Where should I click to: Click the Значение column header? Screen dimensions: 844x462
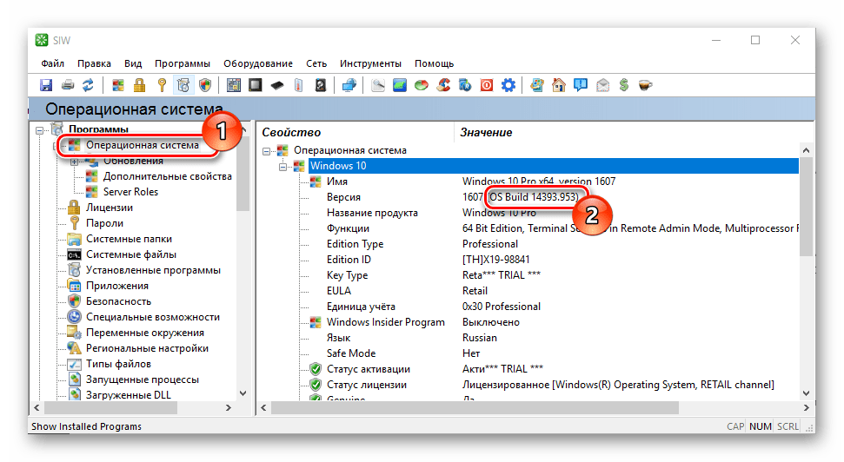point(486,132)
